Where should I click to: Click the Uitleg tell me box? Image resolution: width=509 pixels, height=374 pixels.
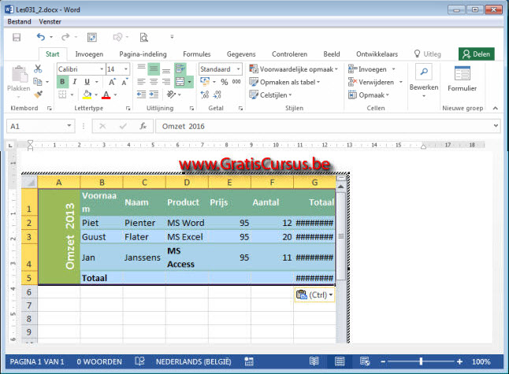(x=428, y=54)
